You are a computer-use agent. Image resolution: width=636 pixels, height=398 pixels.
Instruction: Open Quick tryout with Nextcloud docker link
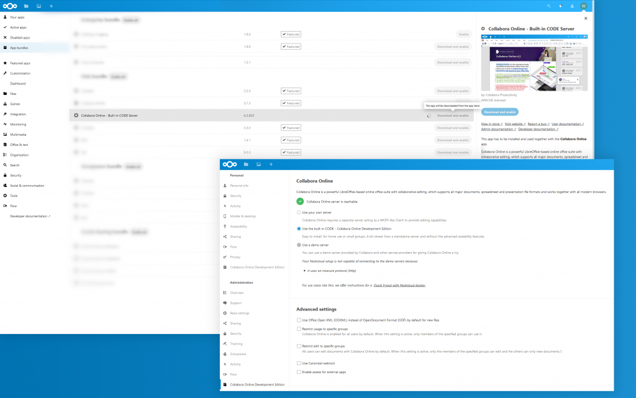(399, 286)
